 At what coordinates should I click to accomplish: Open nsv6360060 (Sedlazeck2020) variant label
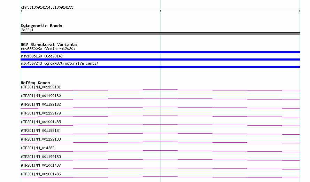click(x=48, y=49)
